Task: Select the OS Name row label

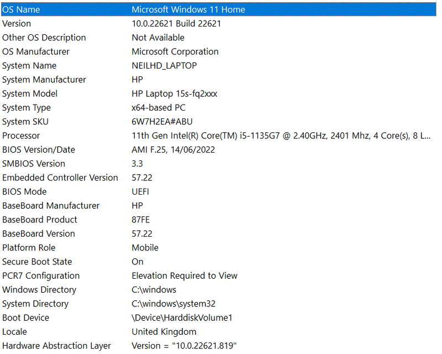Action: coord(21,9)
